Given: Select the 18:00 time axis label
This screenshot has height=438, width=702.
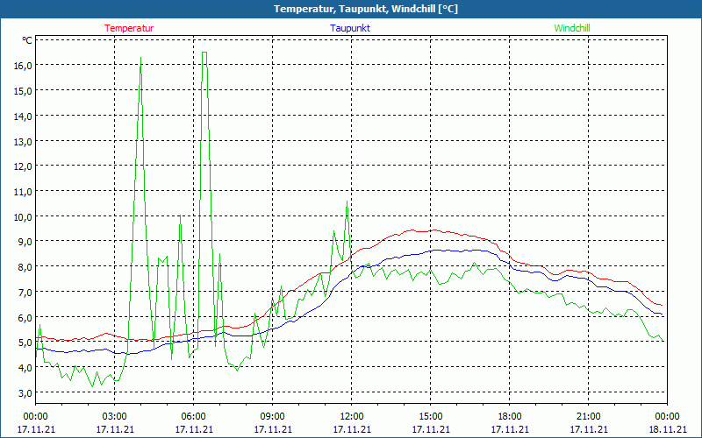Looking at the screenshot, I should 510,415.
